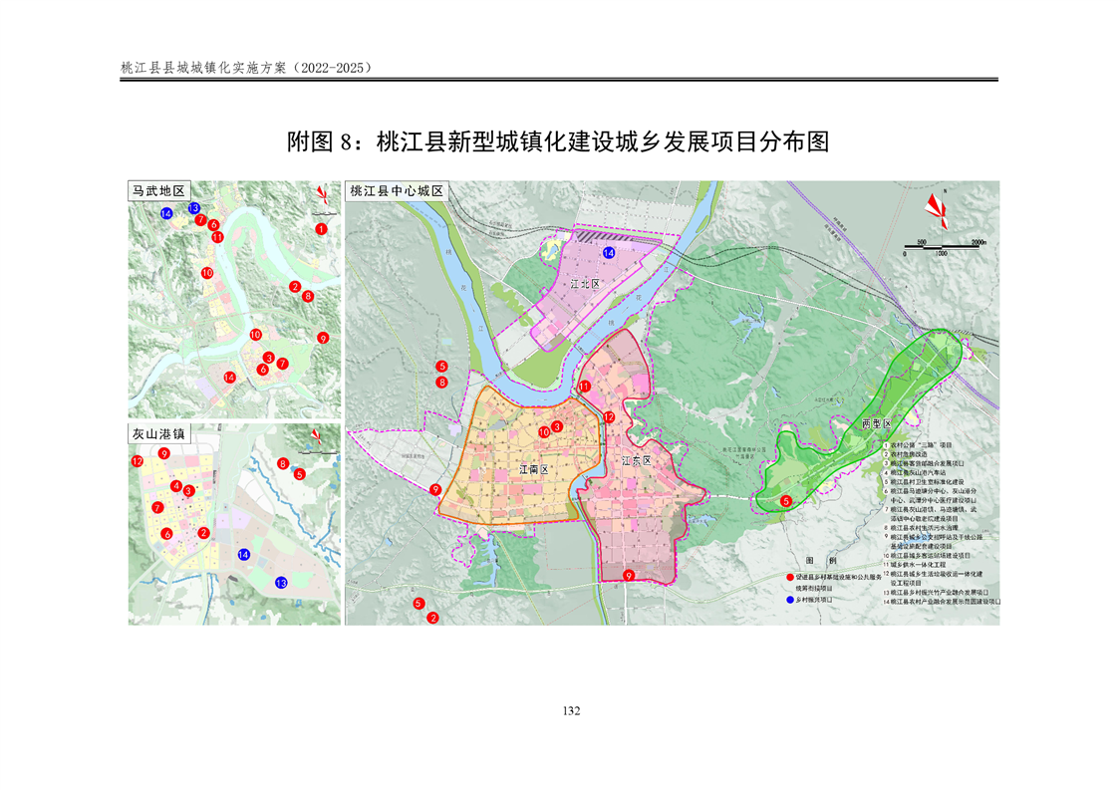Image resolution: width=1118 pixels, height=790 pixels.
Task: Click the blue dot in the map legend
Action: coord(790,602)
